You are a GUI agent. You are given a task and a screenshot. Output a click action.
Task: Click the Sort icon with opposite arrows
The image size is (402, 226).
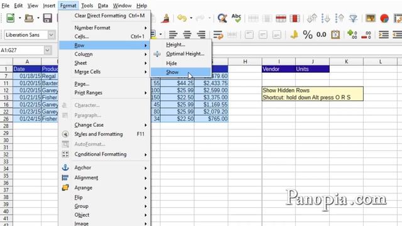point(312,18)
